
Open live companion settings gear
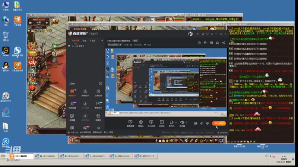pos(207,124)
